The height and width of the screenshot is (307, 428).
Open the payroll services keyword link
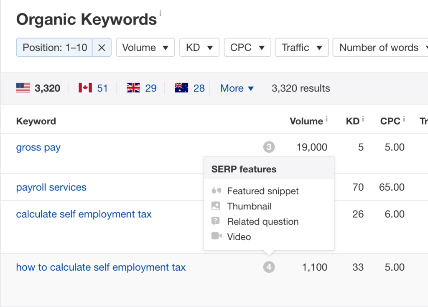(51, 187)
